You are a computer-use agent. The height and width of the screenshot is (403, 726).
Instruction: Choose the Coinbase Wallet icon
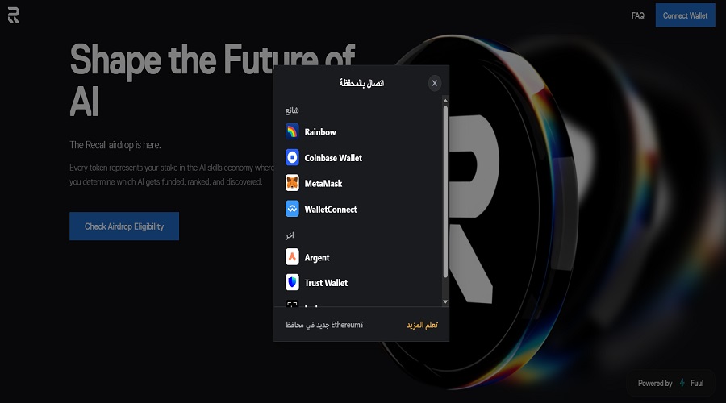pyautogui.click(x=292, y=158)
